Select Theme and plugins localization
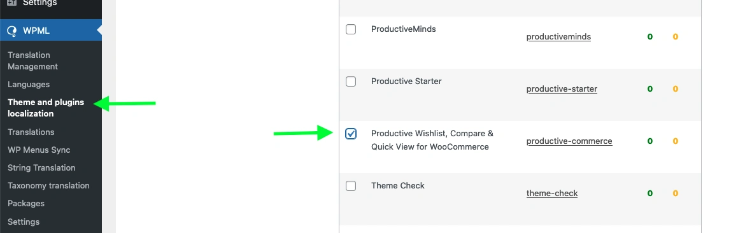The height and width of the screenshot is (233, 745). click(x=46, y=108)
